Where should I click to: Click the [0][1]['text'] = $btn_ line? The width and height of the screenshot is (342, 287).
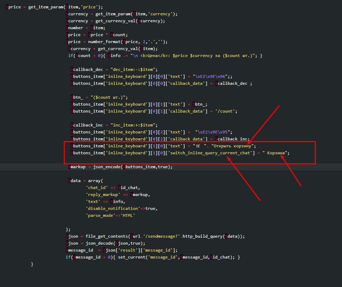[139, 105]
